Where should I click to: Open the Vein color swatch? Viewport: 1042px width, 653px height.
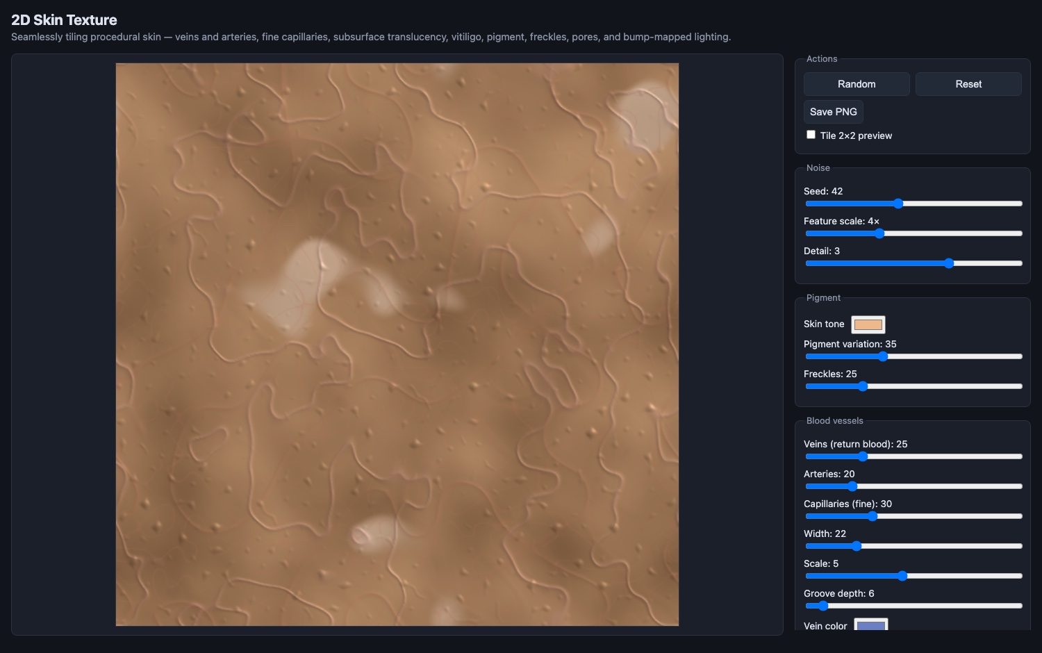click(x=871, y=625)
